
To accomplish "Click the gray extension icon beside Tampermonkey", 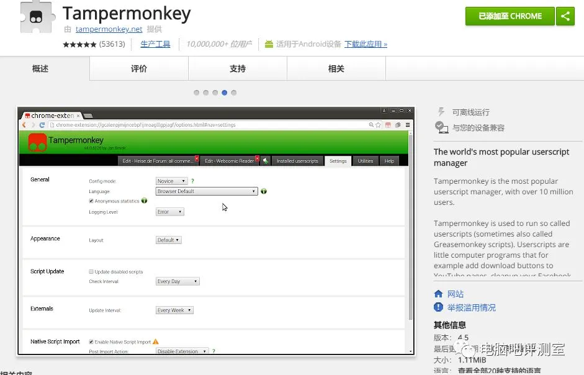I will click(x=398, y=125).
